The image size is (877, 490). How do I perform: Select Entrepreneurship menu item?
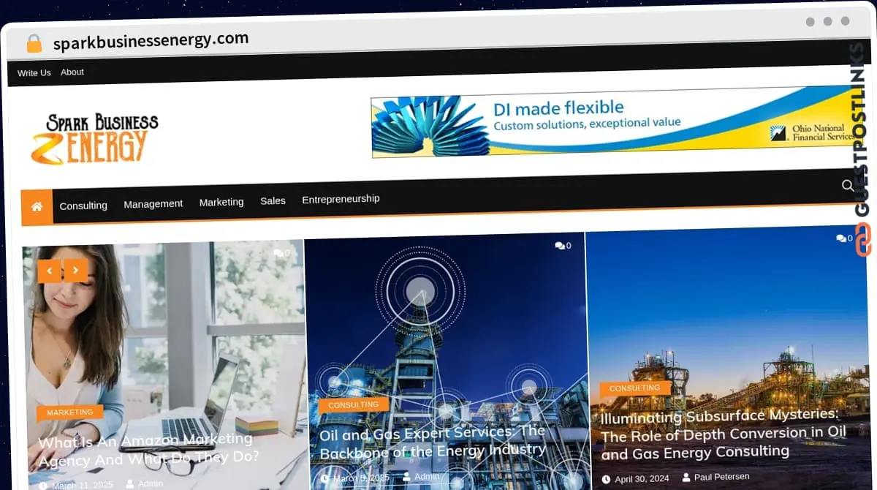[x=341, y=199]
